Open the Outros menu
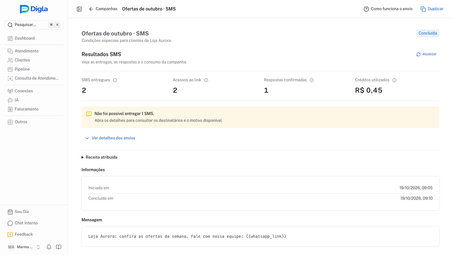Screen dimensions: 453x255 (x=34, y=122)
